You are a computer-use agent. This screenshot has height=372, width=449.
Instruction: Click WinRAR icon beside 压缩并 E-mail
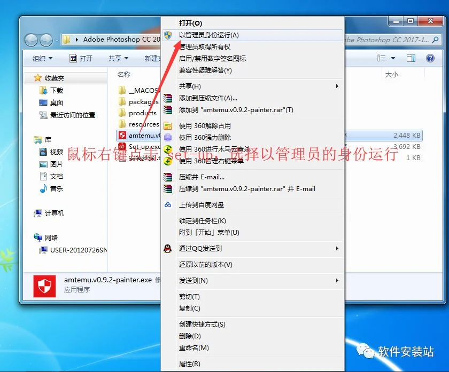168,177
